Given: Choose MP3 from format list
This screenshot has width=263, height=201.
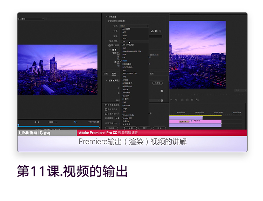Looking at the screenshot, I should tap(134, 77).
